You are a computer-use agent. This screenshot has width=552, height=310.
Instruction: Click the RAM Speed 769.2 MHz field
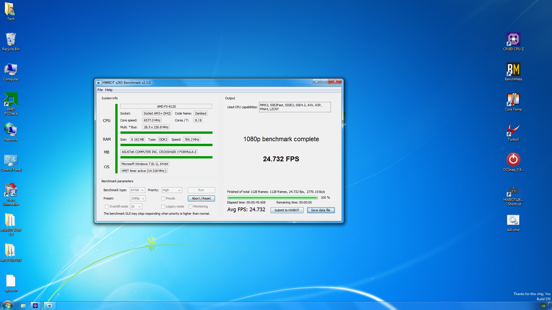(x=192, y=139)
